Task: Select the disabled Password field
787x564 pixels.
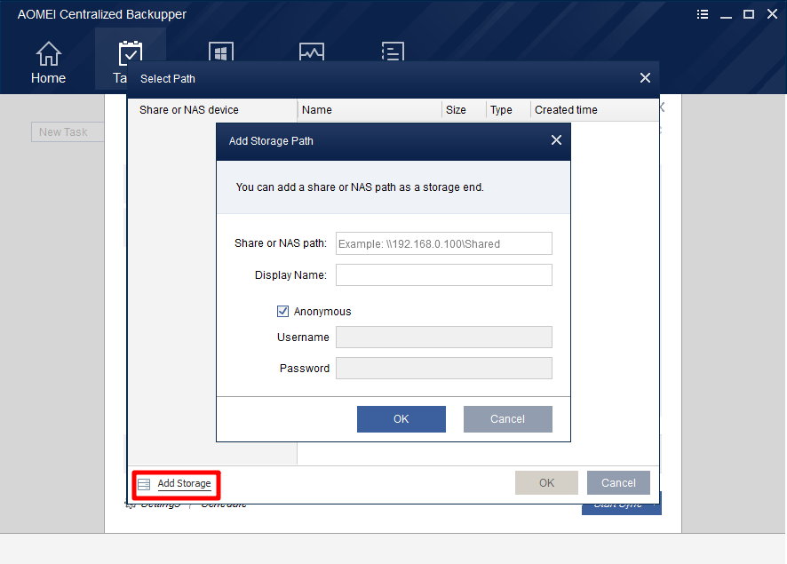Action: [x=444, y=369]
